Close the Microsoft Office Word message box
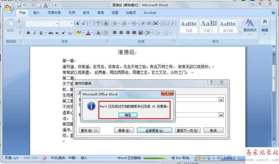Image resolution: width=279 pixels, height=164 pixels. pyautogui.click(x=167, y=93)
